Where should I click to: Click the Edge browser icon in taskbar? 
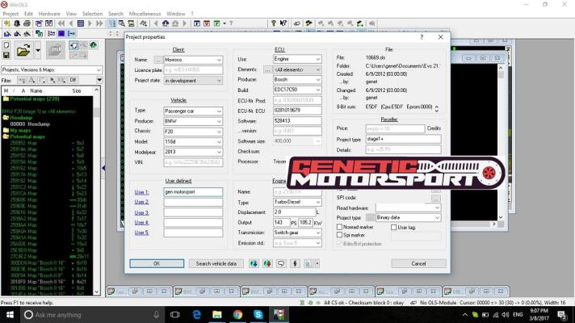pos(197,314)
